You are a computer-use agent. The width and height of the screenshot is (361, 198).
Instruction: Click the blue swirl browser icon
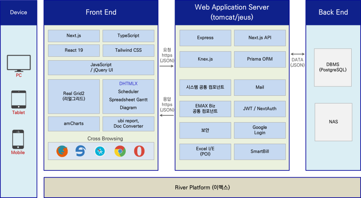tap(81, 151)
